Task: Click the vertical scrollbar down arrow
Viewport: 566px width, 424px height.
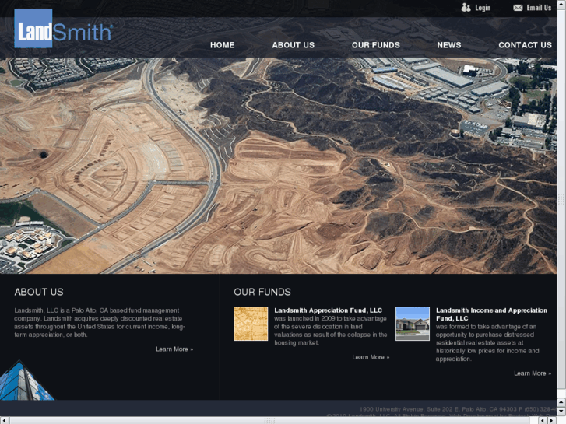Action: pyautogui.click(x=561, y=411)
